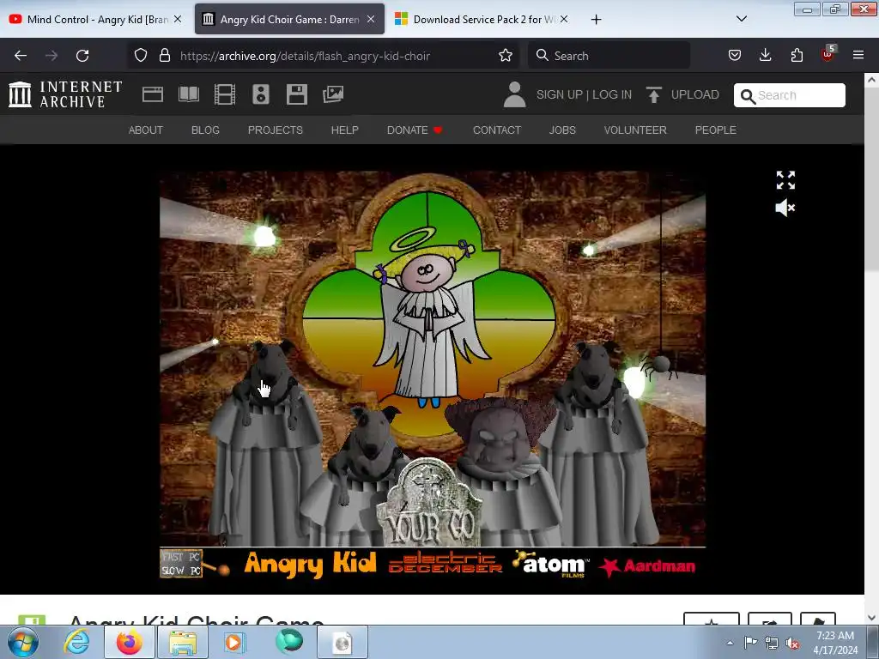Open the PROJECTS menu link
879x659 pixels.
pos(276,130)
